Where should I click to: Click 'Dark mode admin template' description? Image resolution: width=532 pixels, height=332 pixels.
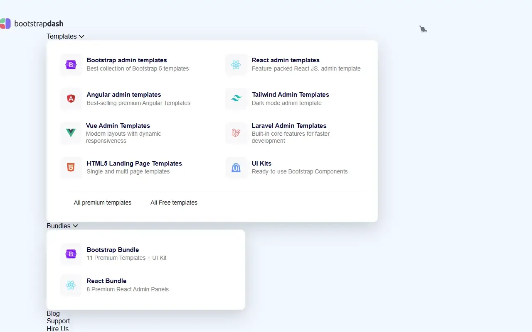287,103
